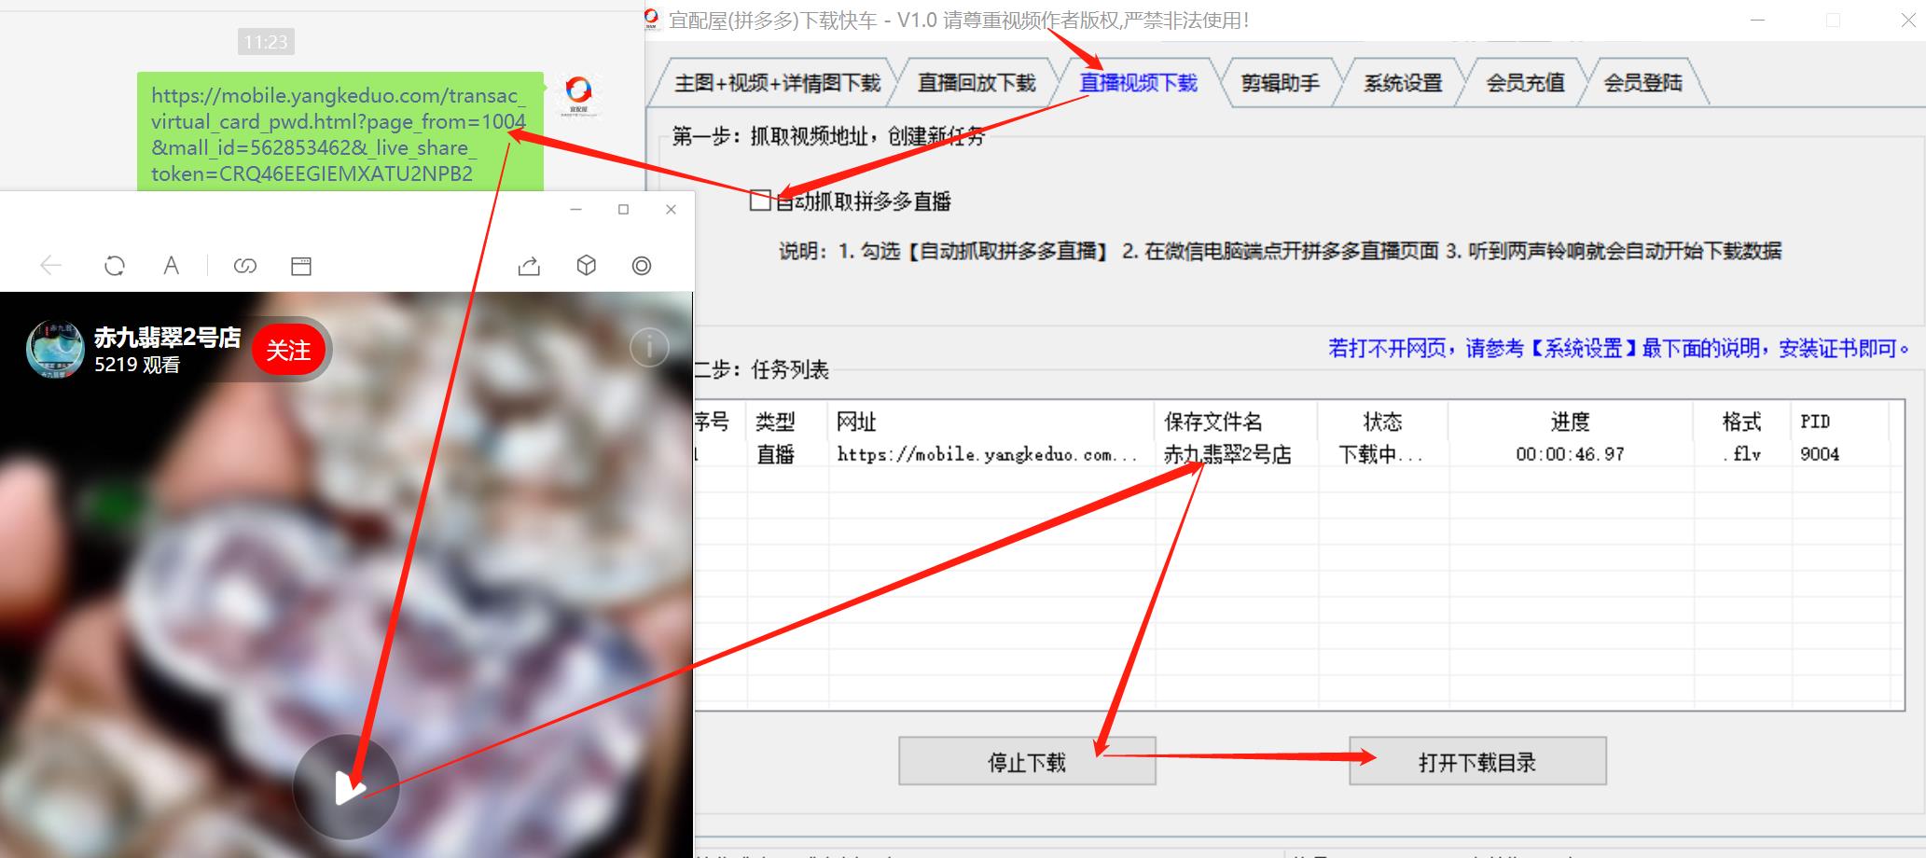
Task: Click 停止下载 button
Action: 1027,762
